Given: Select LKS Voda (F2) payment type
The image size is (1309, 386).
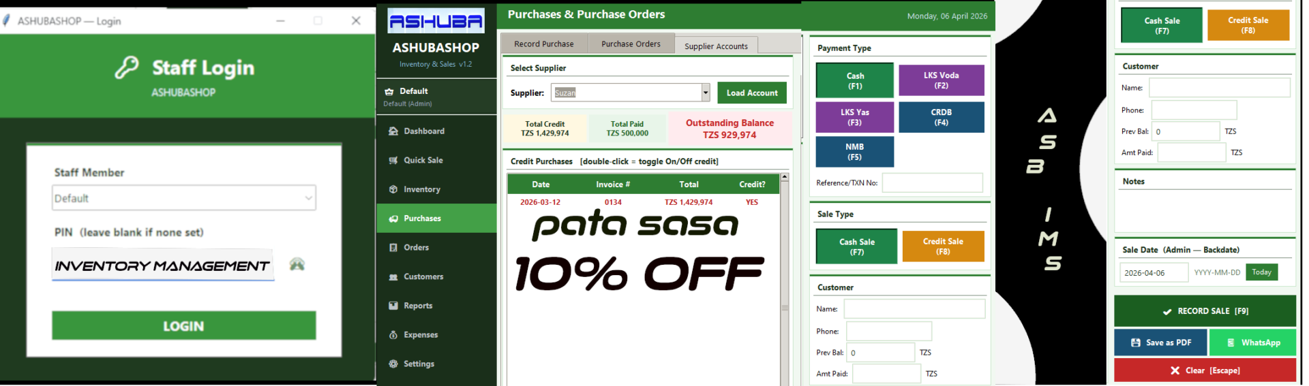Looking at the screenshot, I should pos(941,80).
